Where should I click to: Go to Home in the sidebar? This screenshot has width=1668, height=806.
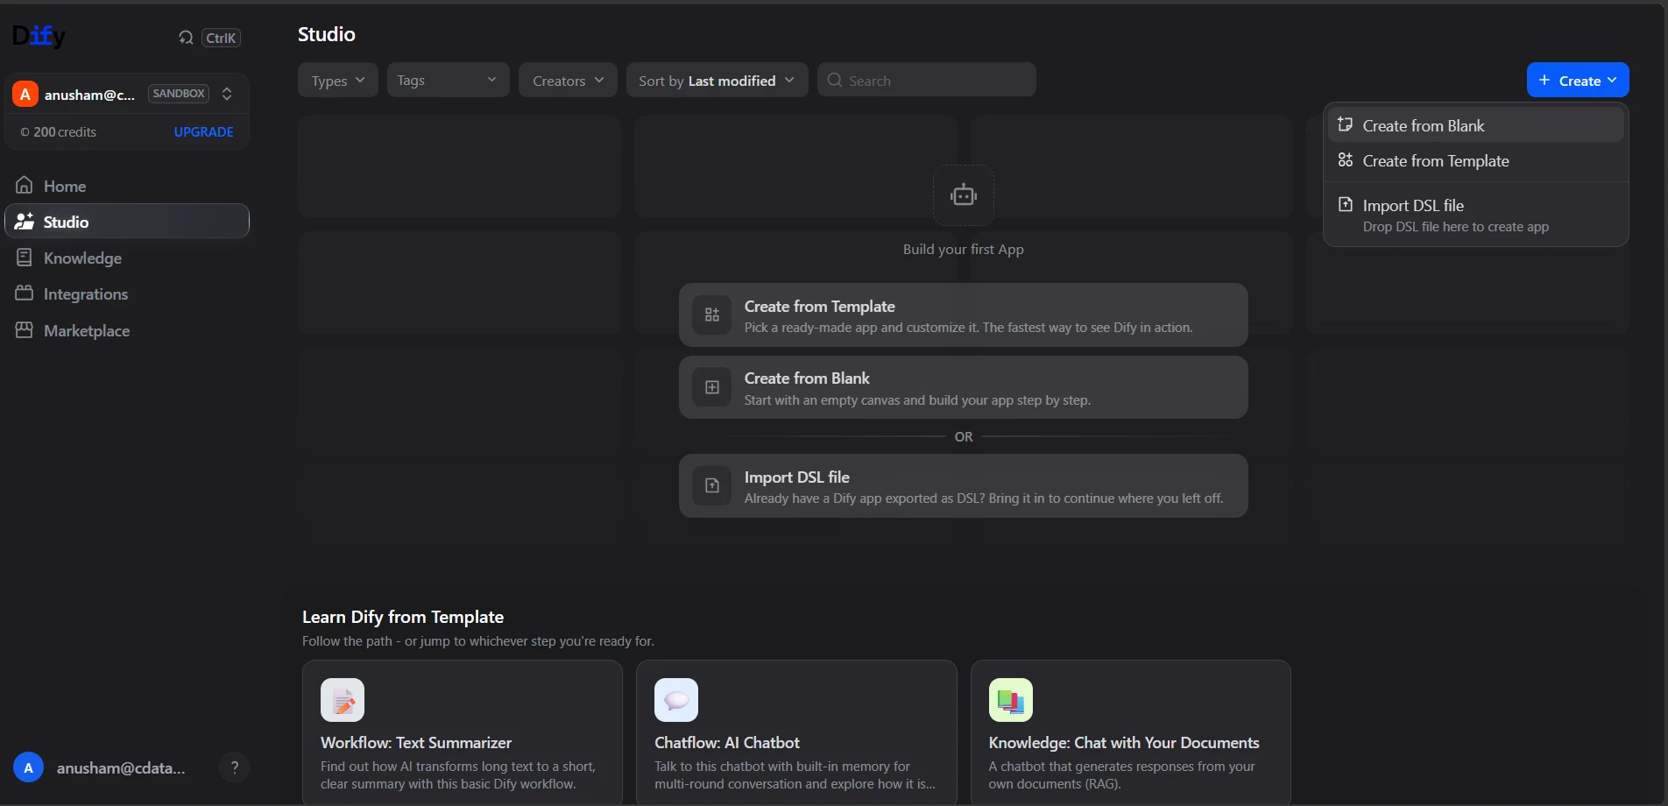click(x=127, y=186)
